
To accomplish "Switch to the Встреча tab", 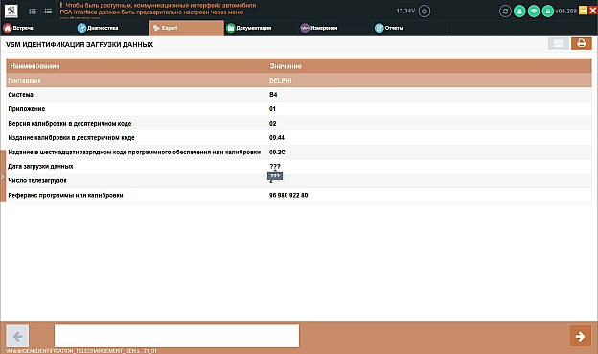I will click(18, 28).
